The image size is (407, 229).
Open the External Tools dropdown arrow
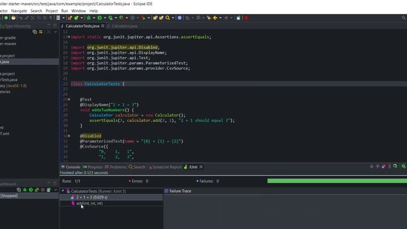[127, 18]
